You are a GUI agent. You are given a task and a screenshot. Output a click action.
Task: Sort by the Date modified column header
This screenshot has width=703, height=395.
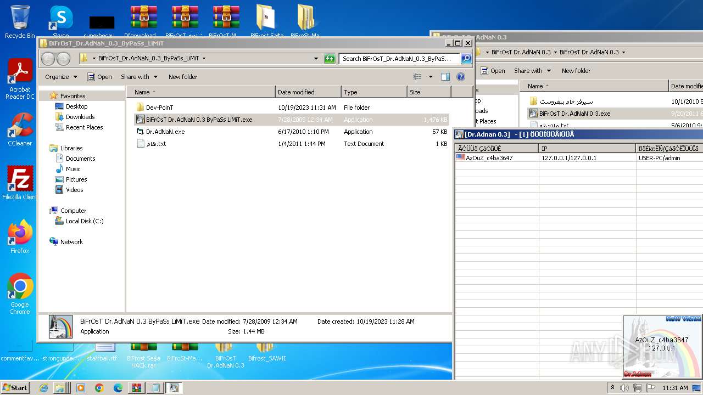(308, 92)
